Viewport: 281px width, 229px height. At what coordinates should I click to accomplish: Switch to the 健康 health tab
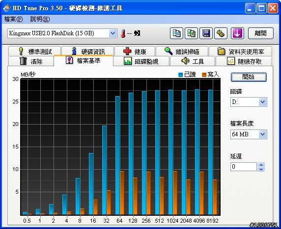[x=135, y=51]
